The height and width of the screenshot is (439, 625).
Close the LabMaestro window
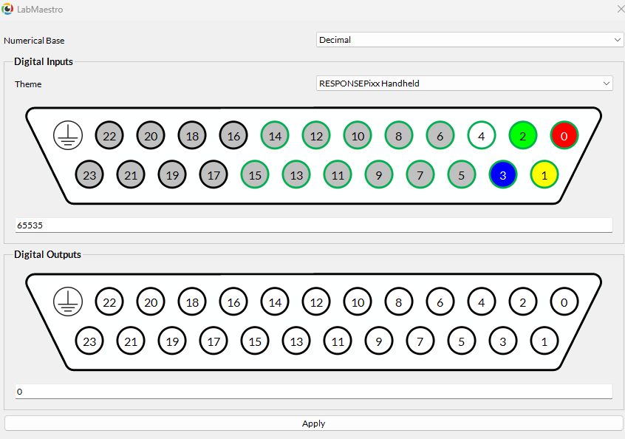tap(620, 9)
